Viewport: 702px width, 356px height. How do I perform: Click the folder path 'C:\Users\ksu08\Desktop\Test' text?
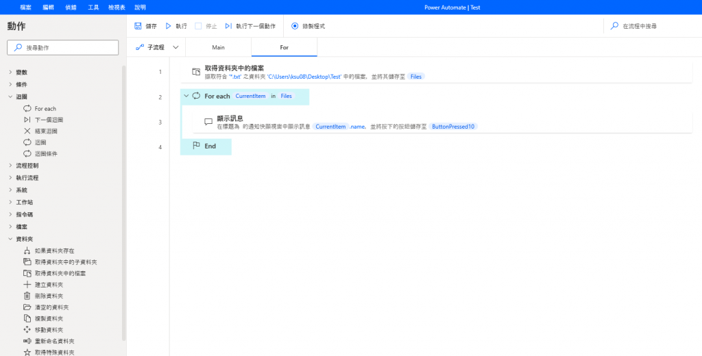click(304, 77)
